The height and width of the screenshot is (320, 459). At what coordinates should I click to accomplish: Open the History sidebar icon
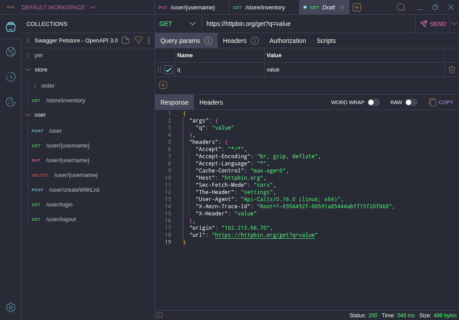click(x=11, y=77)
